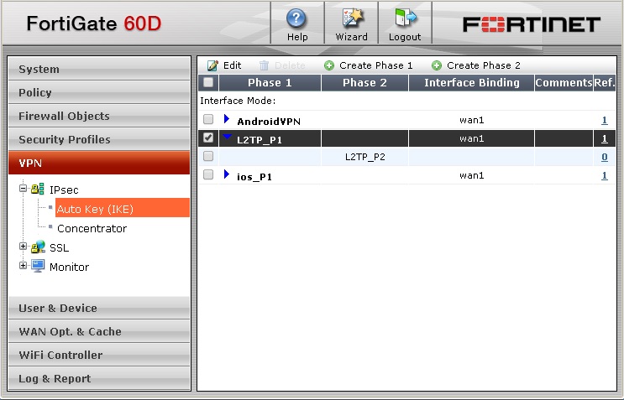Click the IPsec network icon
The width and height of the screenshot is (624, 400).
[38, 189]
